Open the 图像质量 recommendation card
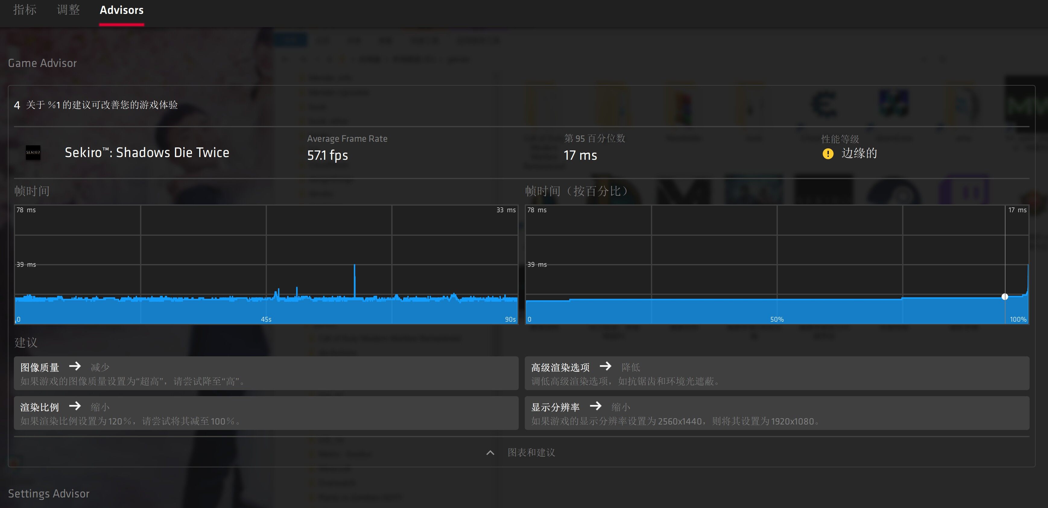The height and width of the screenshot is (508, 1048). (266, 373)
